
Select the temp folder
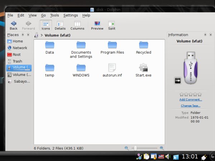[50, 70]
